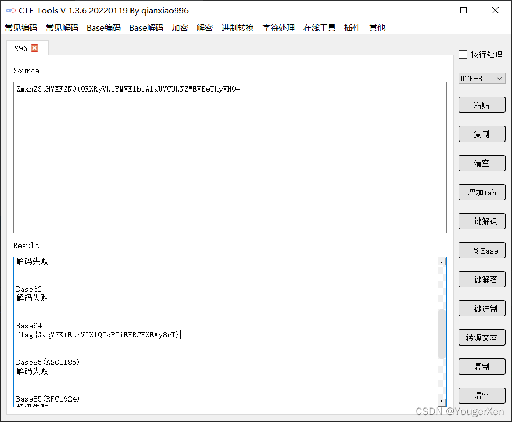The height and width of the screenshot is (422, 512).
Task: Open the 插件 menu
Action: pos(352,27)
